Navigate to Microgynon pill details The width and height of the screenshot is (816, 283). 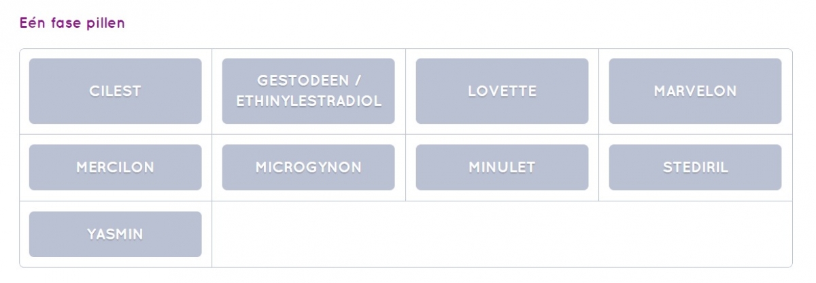[x=308, y=167]
